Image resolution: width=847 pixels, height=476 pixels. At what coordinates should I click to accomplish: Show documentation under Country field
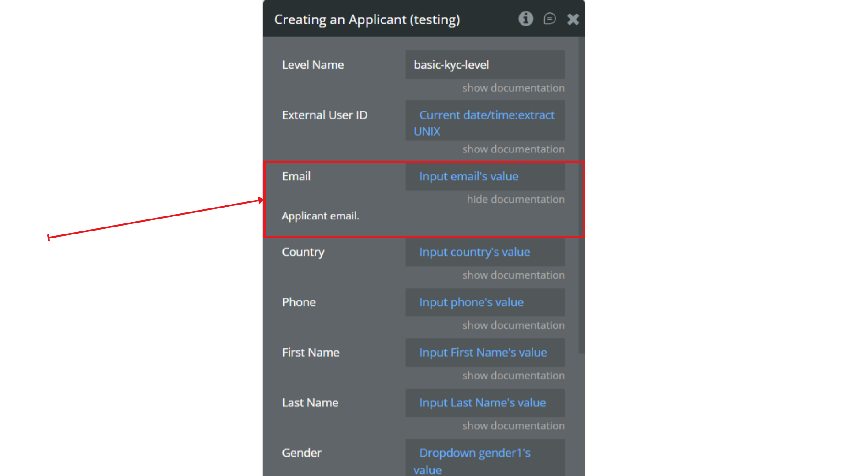513,275
